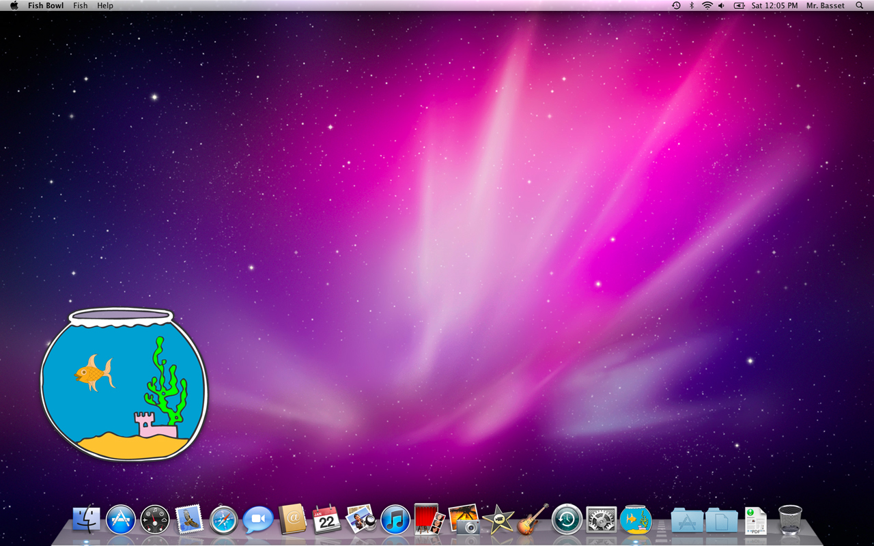Open iCal calendar showing 22
The height and width of the screenshot is (546, 874).
coord(326,520)
